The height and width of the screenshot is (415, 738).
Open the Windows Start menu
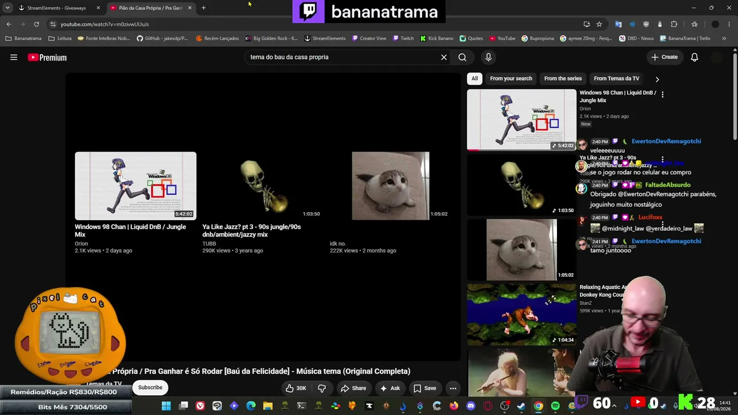pyautogui.click(x=166, y=406)
